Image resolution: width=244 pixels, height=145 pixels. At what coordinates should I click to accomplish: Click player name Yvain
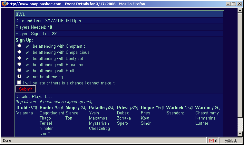click(94, 113)
